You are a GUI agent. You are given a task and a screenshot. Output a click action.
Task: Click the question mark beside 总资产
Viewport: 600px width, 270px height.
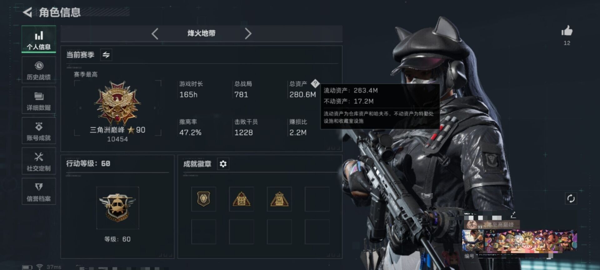point(315,83)
